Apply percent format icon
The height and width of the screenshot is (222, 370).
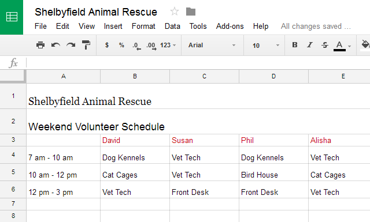coord(121,45)
